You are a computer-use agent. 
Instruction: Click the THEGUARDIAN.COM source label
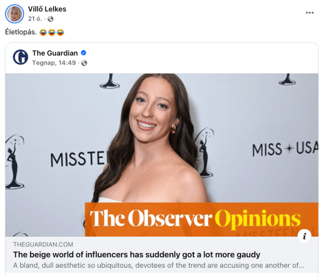(43, 244)
